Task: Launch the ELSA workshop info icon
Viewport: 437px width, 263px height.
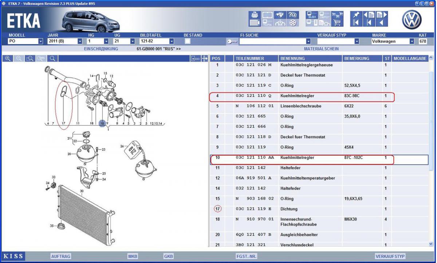Action: (x=312, y=15)
